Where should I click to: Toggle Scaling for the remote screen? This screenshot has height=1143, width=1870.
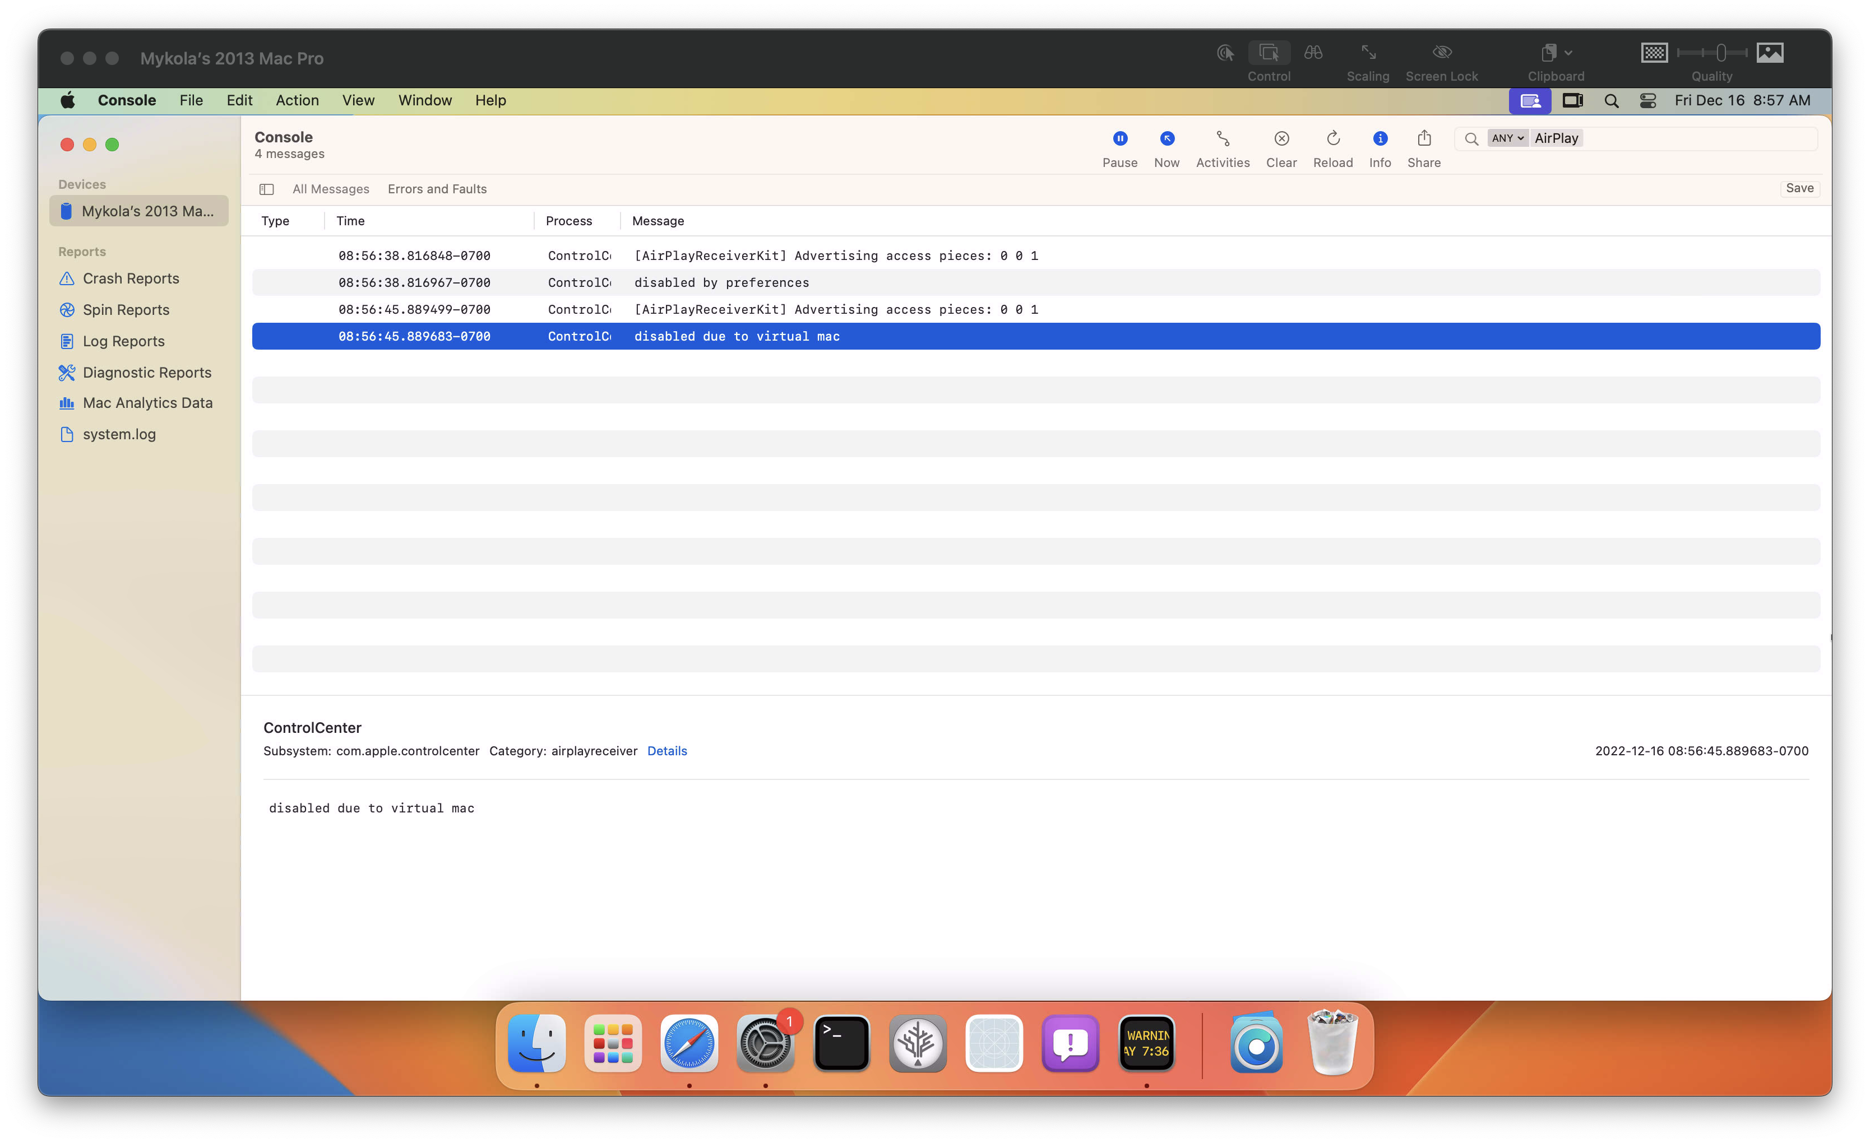[1368, 52]
